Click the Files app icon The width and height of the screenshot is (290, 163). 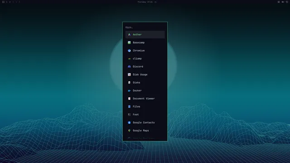point(129,106)
